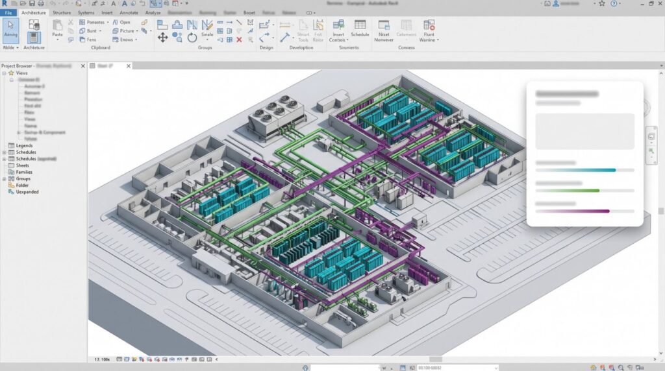The image size is (665, 371).
Task: Click the red X delete icon
Action: 239,40
